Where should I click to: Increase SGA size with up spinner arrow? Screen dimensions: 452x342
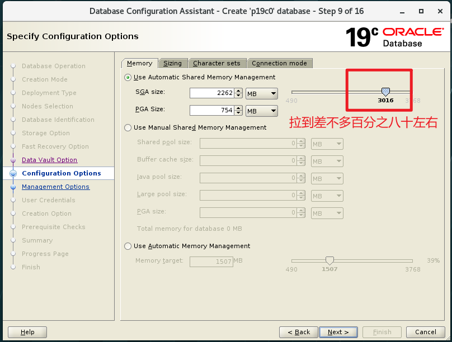238,91
